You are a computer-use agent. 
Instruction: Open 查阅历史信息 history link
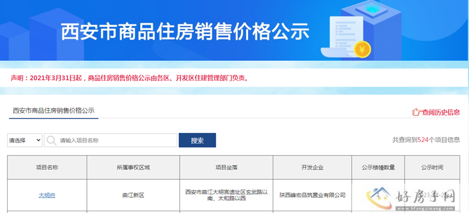440,112
